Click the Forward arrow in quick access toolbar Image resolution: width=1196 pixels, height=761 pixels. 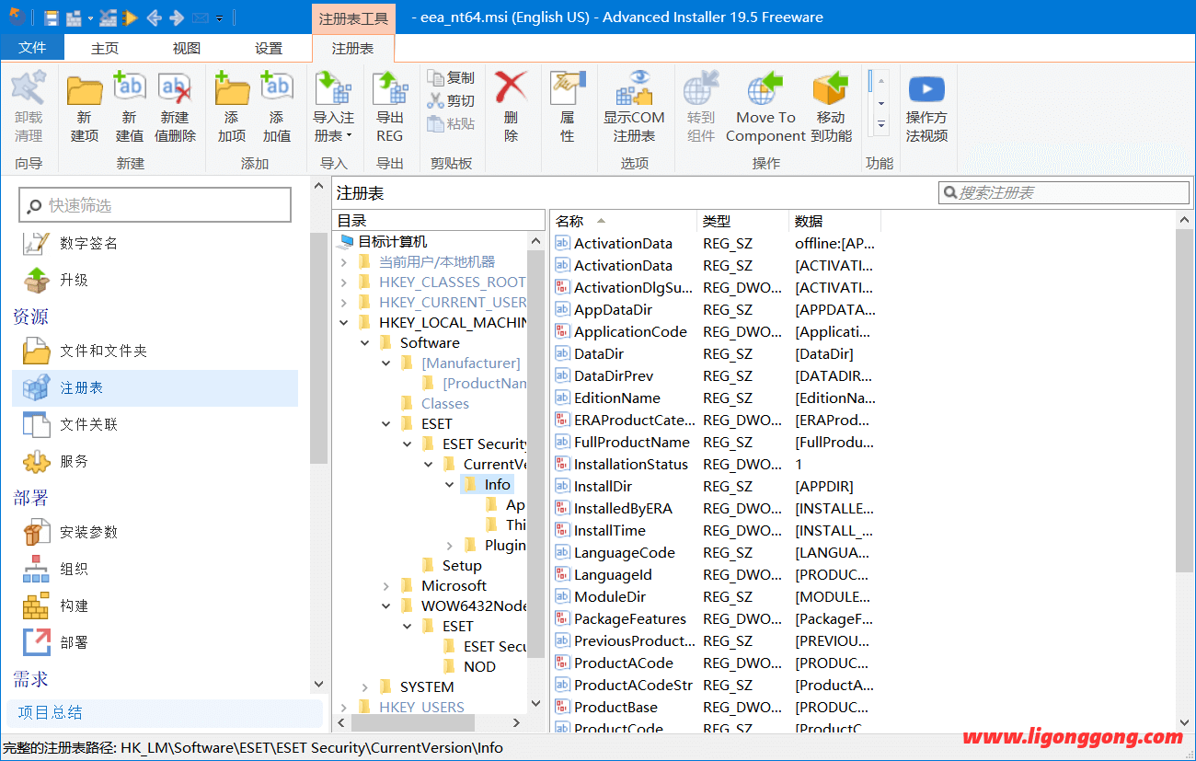pos(177,17)
